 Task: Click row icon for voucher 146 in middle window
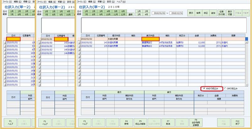tap(40, 53)
